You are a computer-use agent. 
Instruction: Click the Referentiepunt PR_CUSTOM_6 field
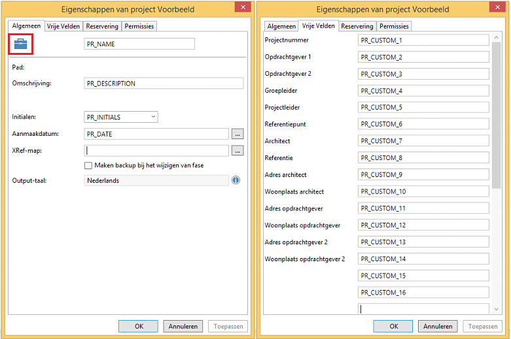(423, 124)
